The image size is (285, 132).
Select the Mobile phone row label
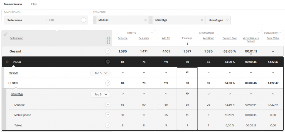[x=23, y=115]
